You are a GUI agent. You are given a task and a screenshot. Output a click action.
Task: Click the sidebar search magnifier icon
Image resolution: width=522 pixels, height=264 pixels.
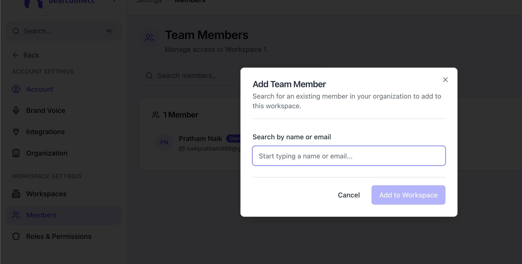16,31
